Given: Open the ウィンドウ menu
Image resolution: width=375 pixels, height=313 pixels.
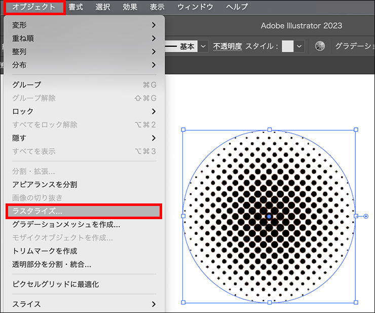Looking at the screenshot, I should pyautogui.click(x=195, y=7).
